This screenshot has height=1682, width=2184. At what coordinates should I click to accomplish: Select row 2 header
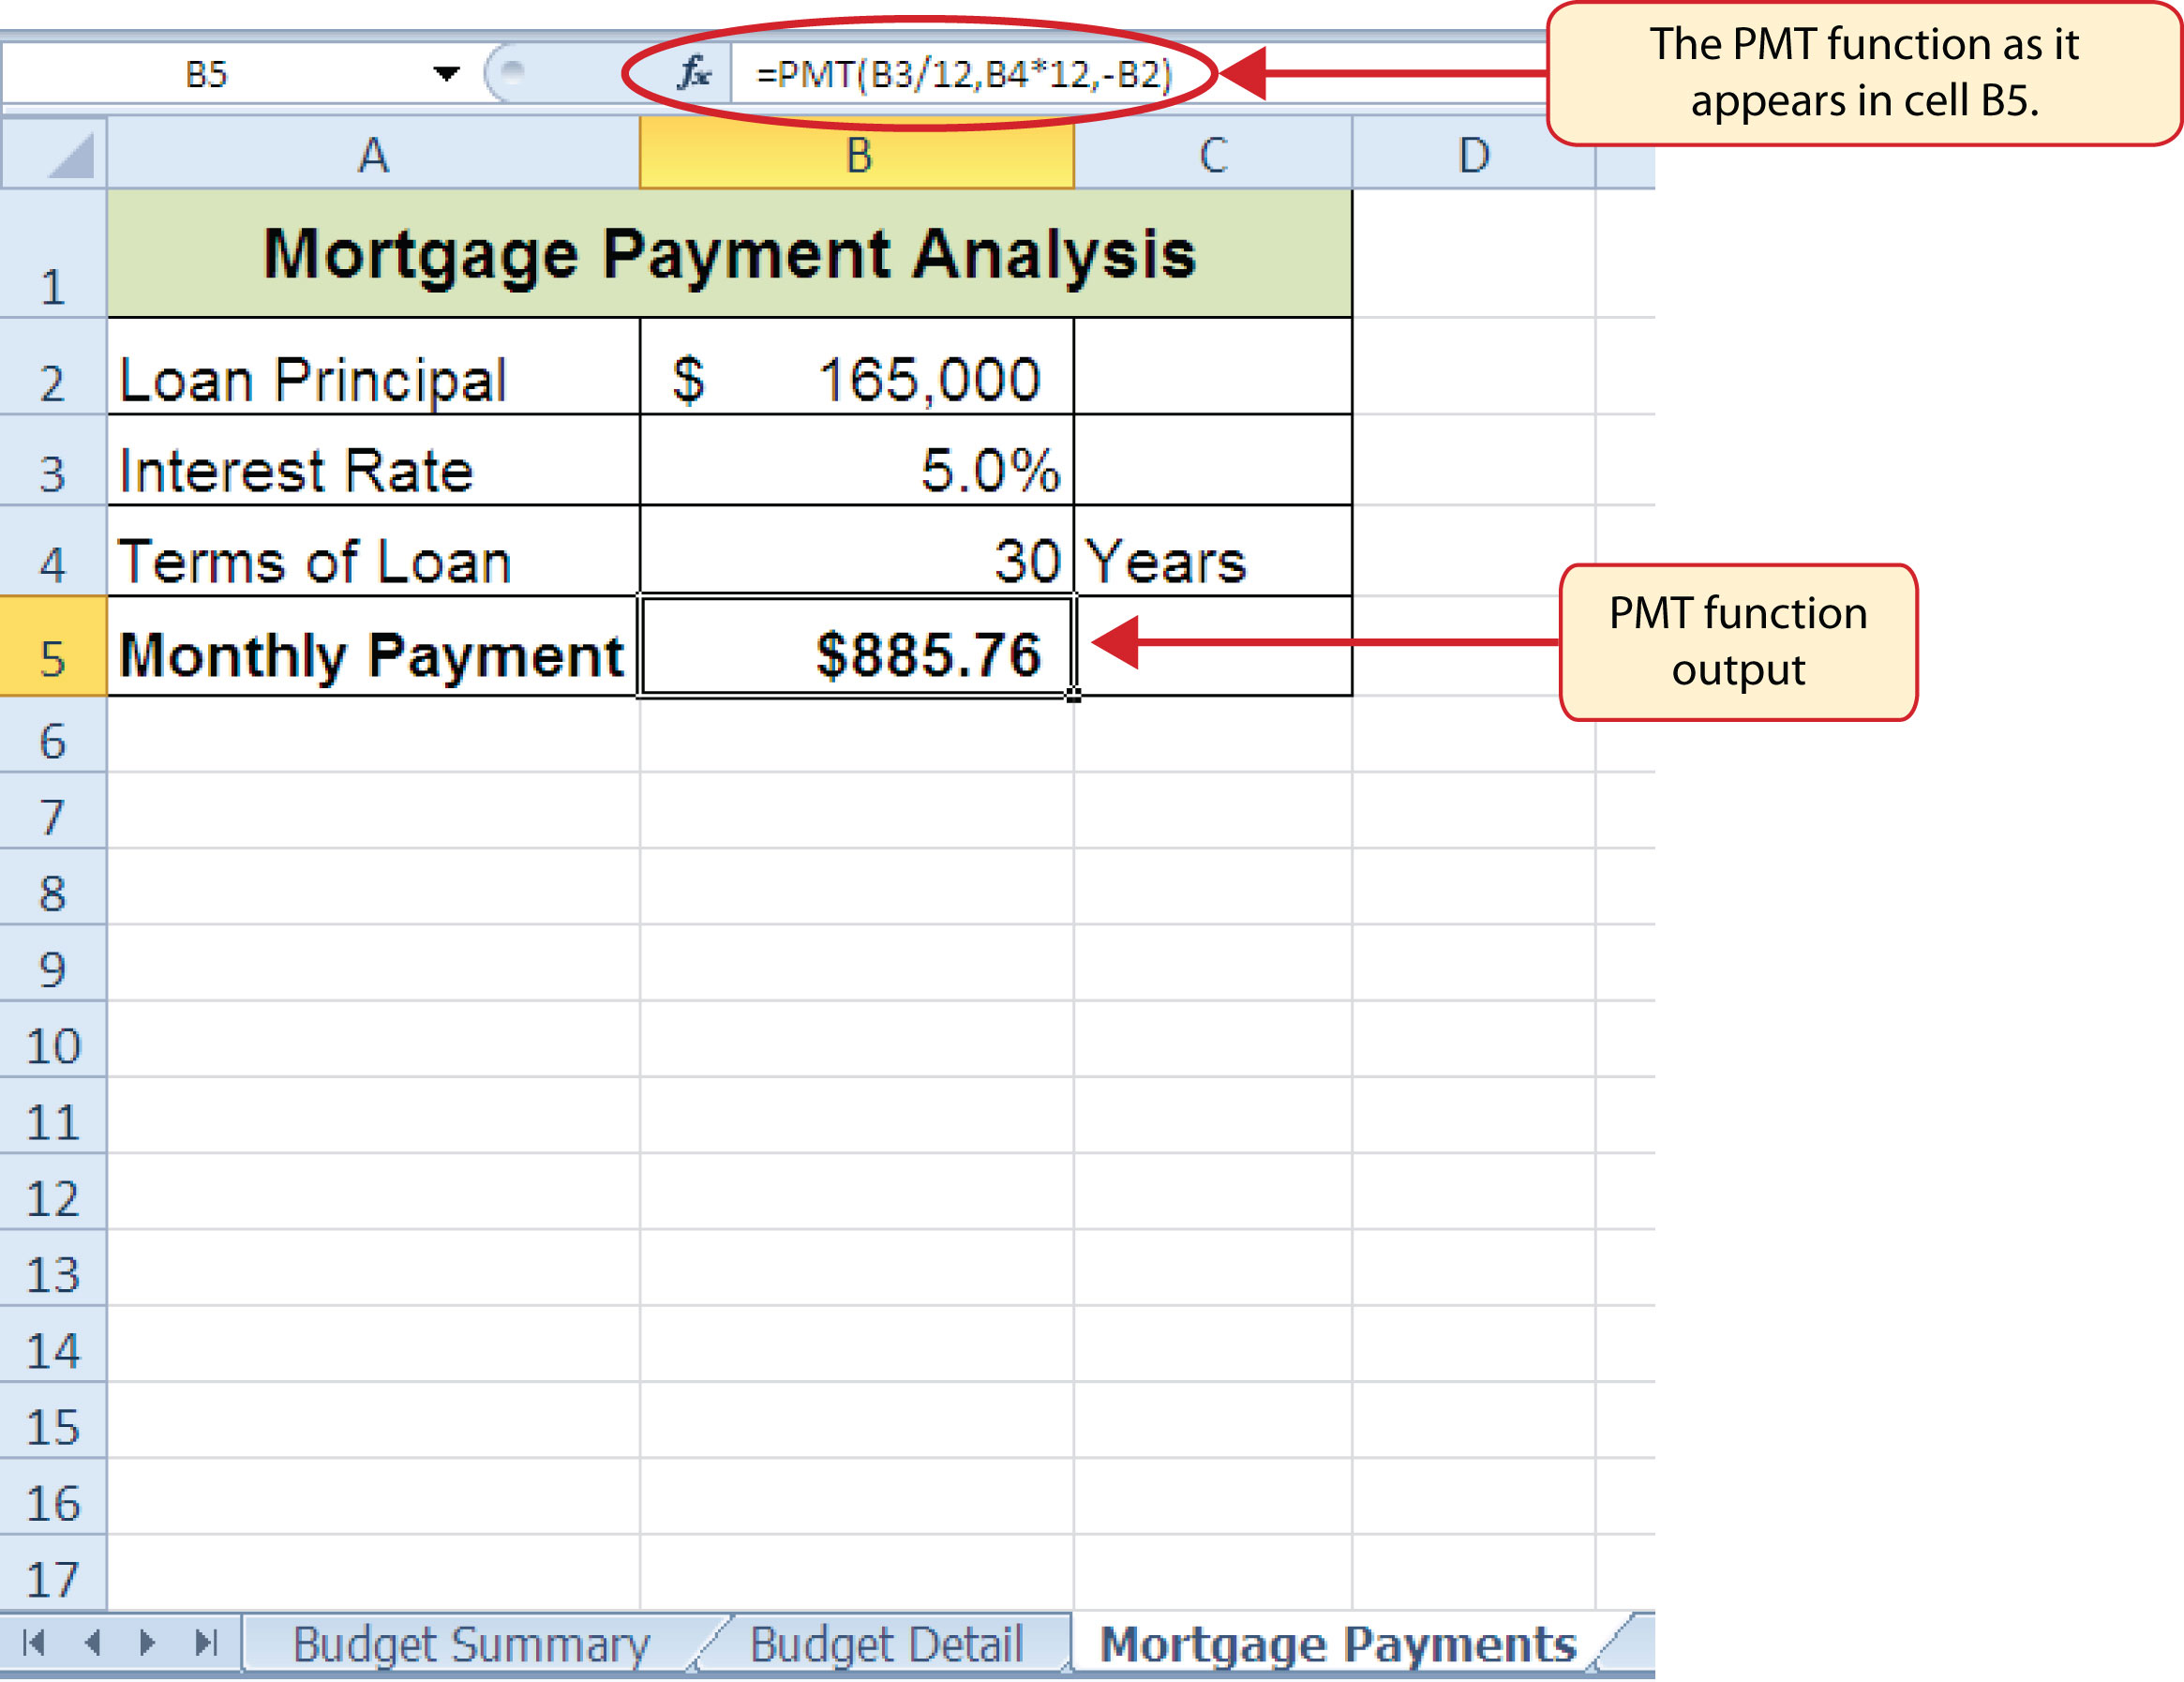pyautogui.click(x=53, y=367)
